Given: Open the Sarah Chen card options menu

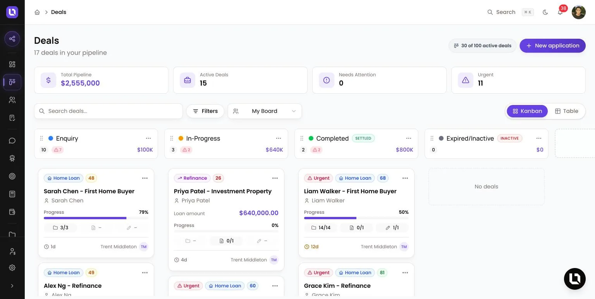Looking at the screenshot, I should (145, 178).
